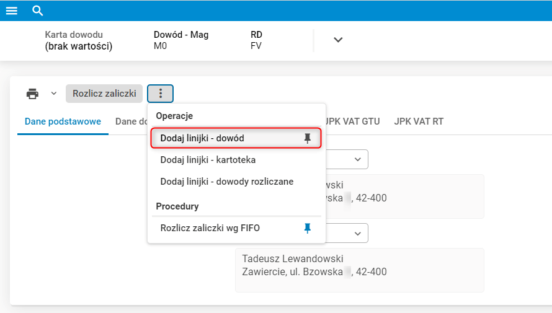Select 'Dodaj linijki - dowody rozliczane'
The height and width of the screenshot is (313, 552).
[226, 182]
